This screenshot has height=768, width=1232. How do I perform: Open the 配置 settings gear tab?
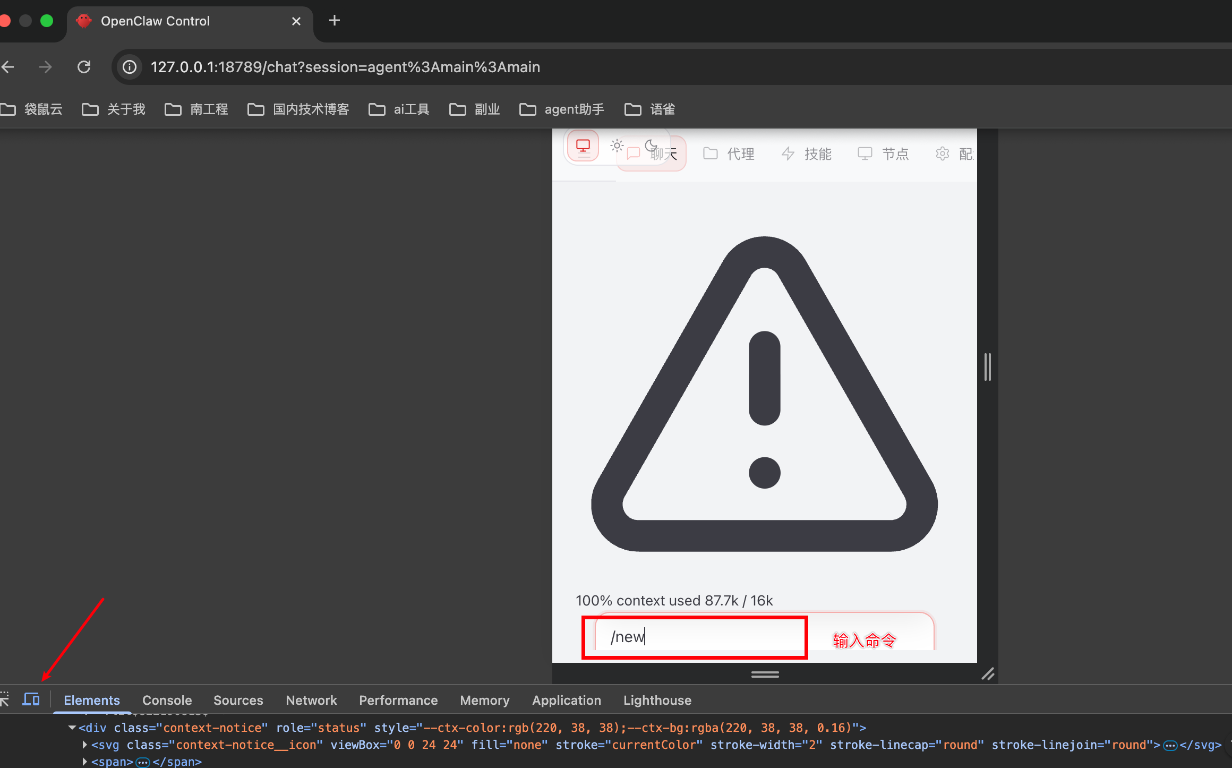[954, 154]
